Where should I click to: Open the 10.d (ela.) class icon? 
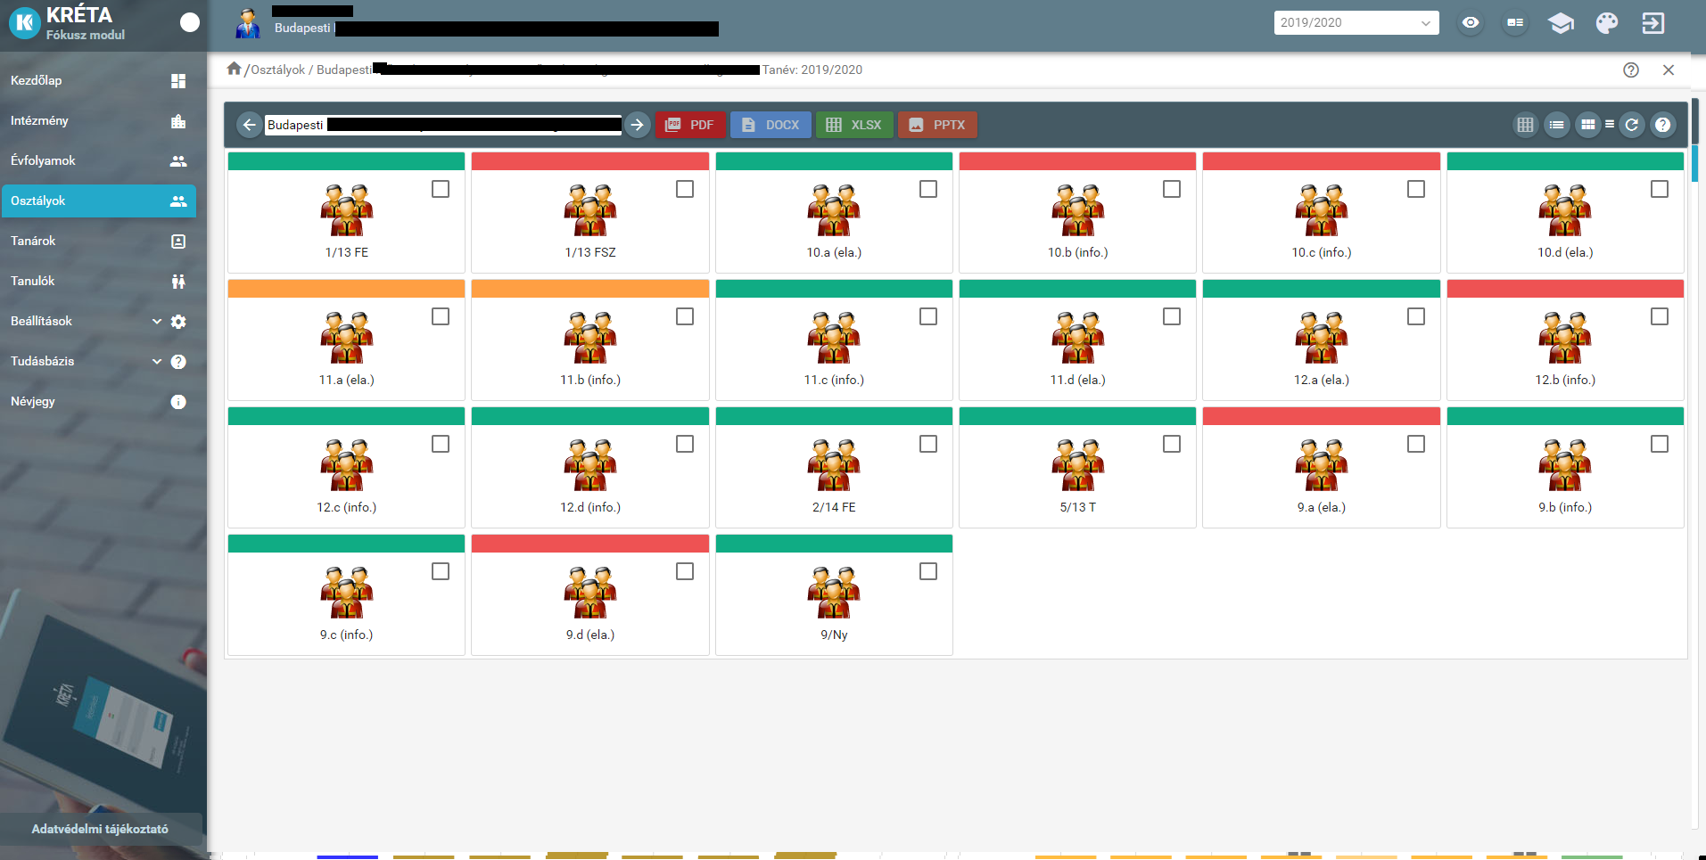[1565, 210]
